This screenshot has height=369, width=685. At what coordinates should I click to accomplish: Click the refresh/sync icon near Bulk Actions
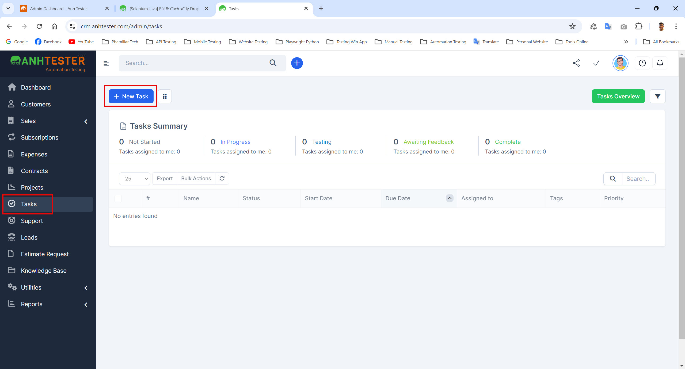click(x=222, y=178)
